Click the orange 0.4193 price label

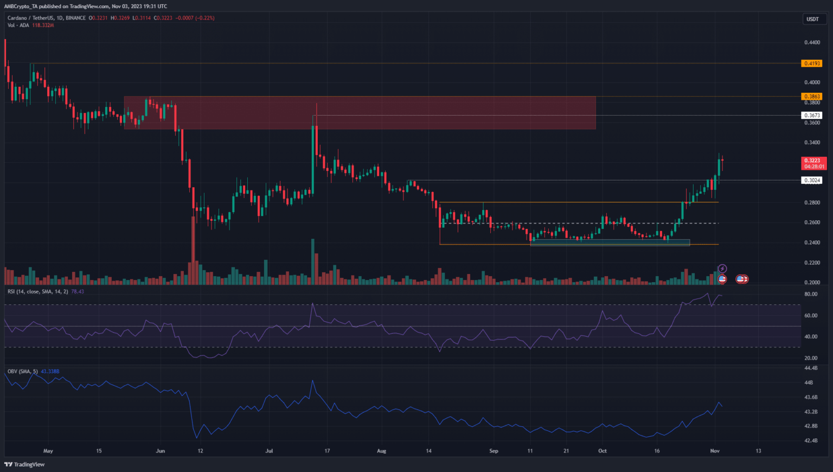pos(811,63)
